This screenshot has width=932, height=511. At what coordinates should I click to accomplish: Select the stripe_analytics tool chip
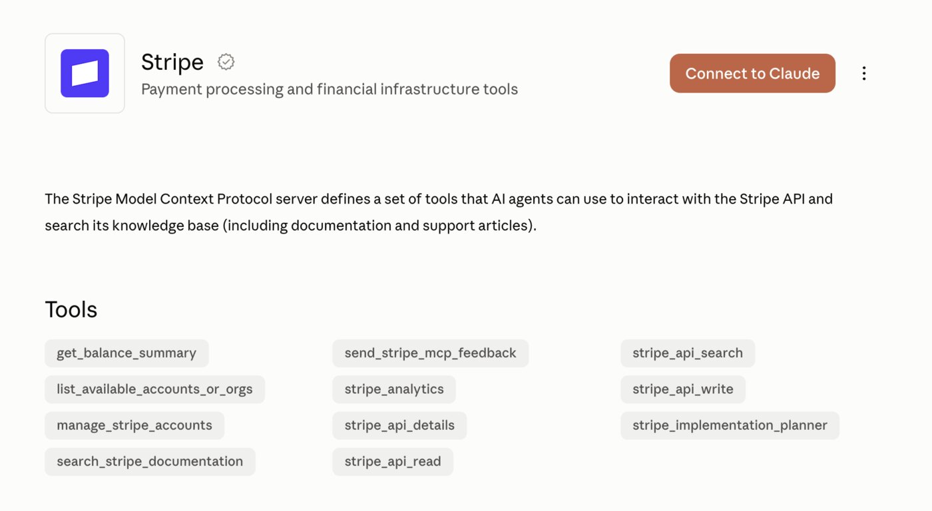[x=394, y=389]
